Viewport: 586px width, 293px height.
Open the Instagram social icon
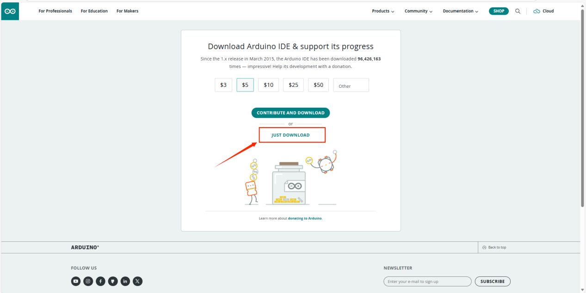point(88,281)
